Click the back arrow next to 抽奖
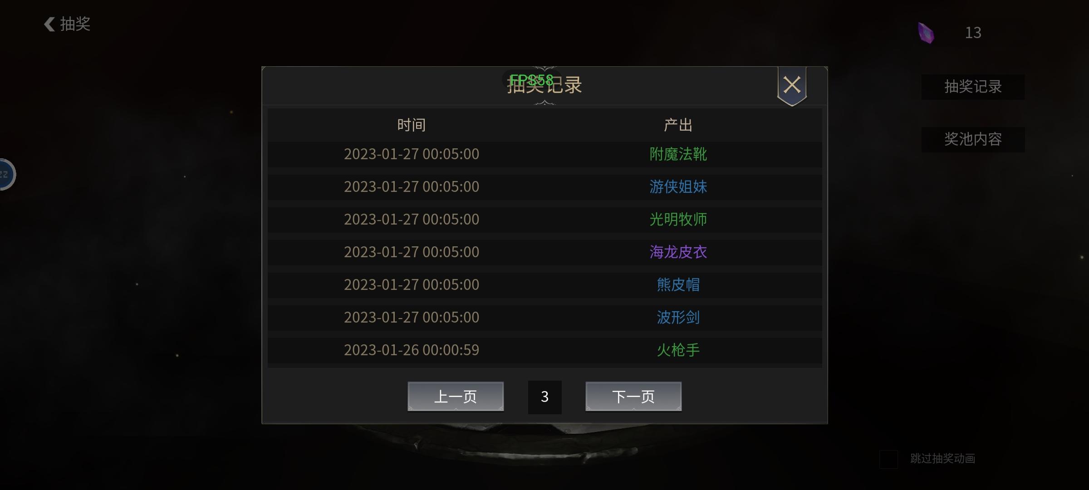 click(49, 24)
